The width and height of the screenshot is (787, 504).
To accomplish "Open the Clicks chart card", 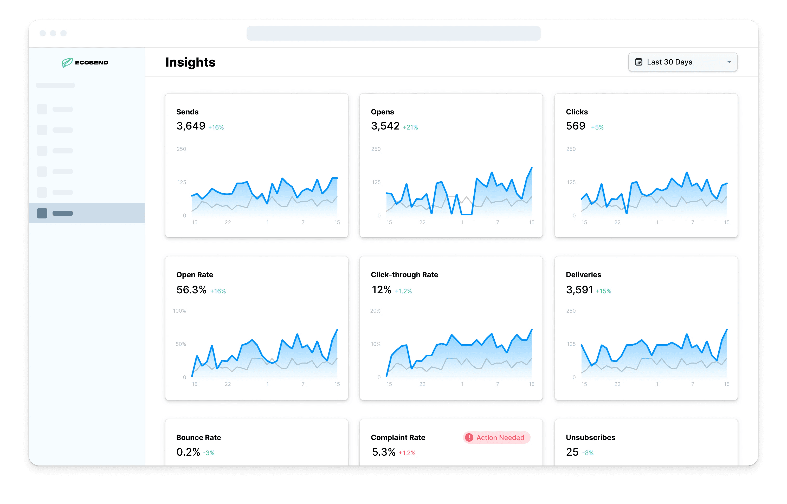I will pyautogui.click(x=646, y=165).
